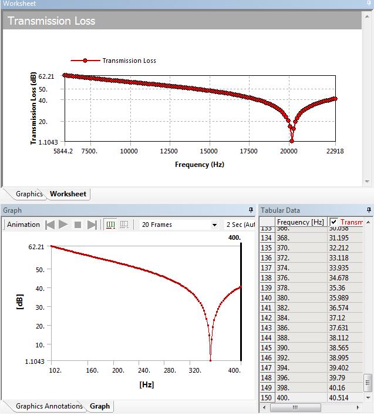Click frequency cell 386. in table
The height and width of the screenshot is (415, 374).
[x=301, y=328]
